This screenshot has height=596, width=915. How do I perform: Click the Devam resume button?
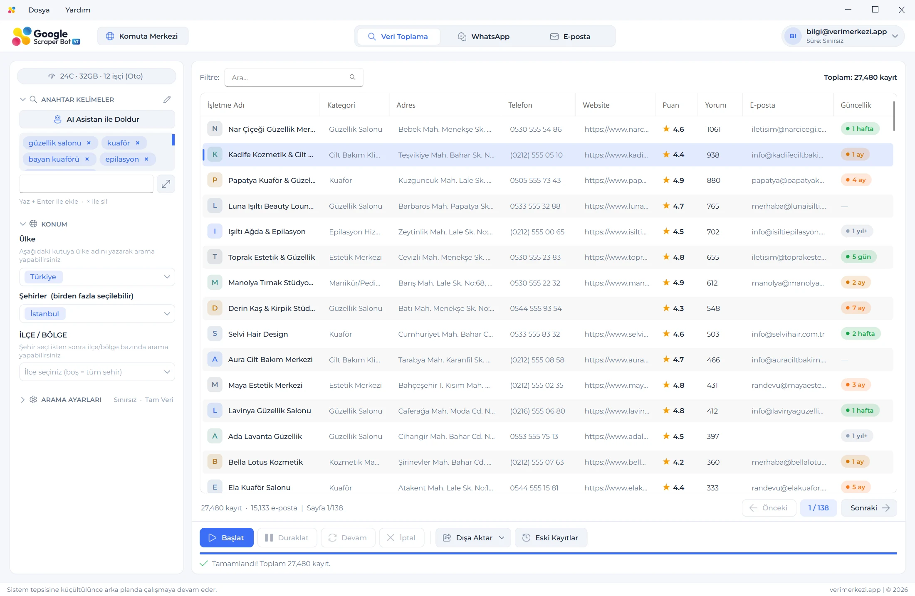coord(348,538)
